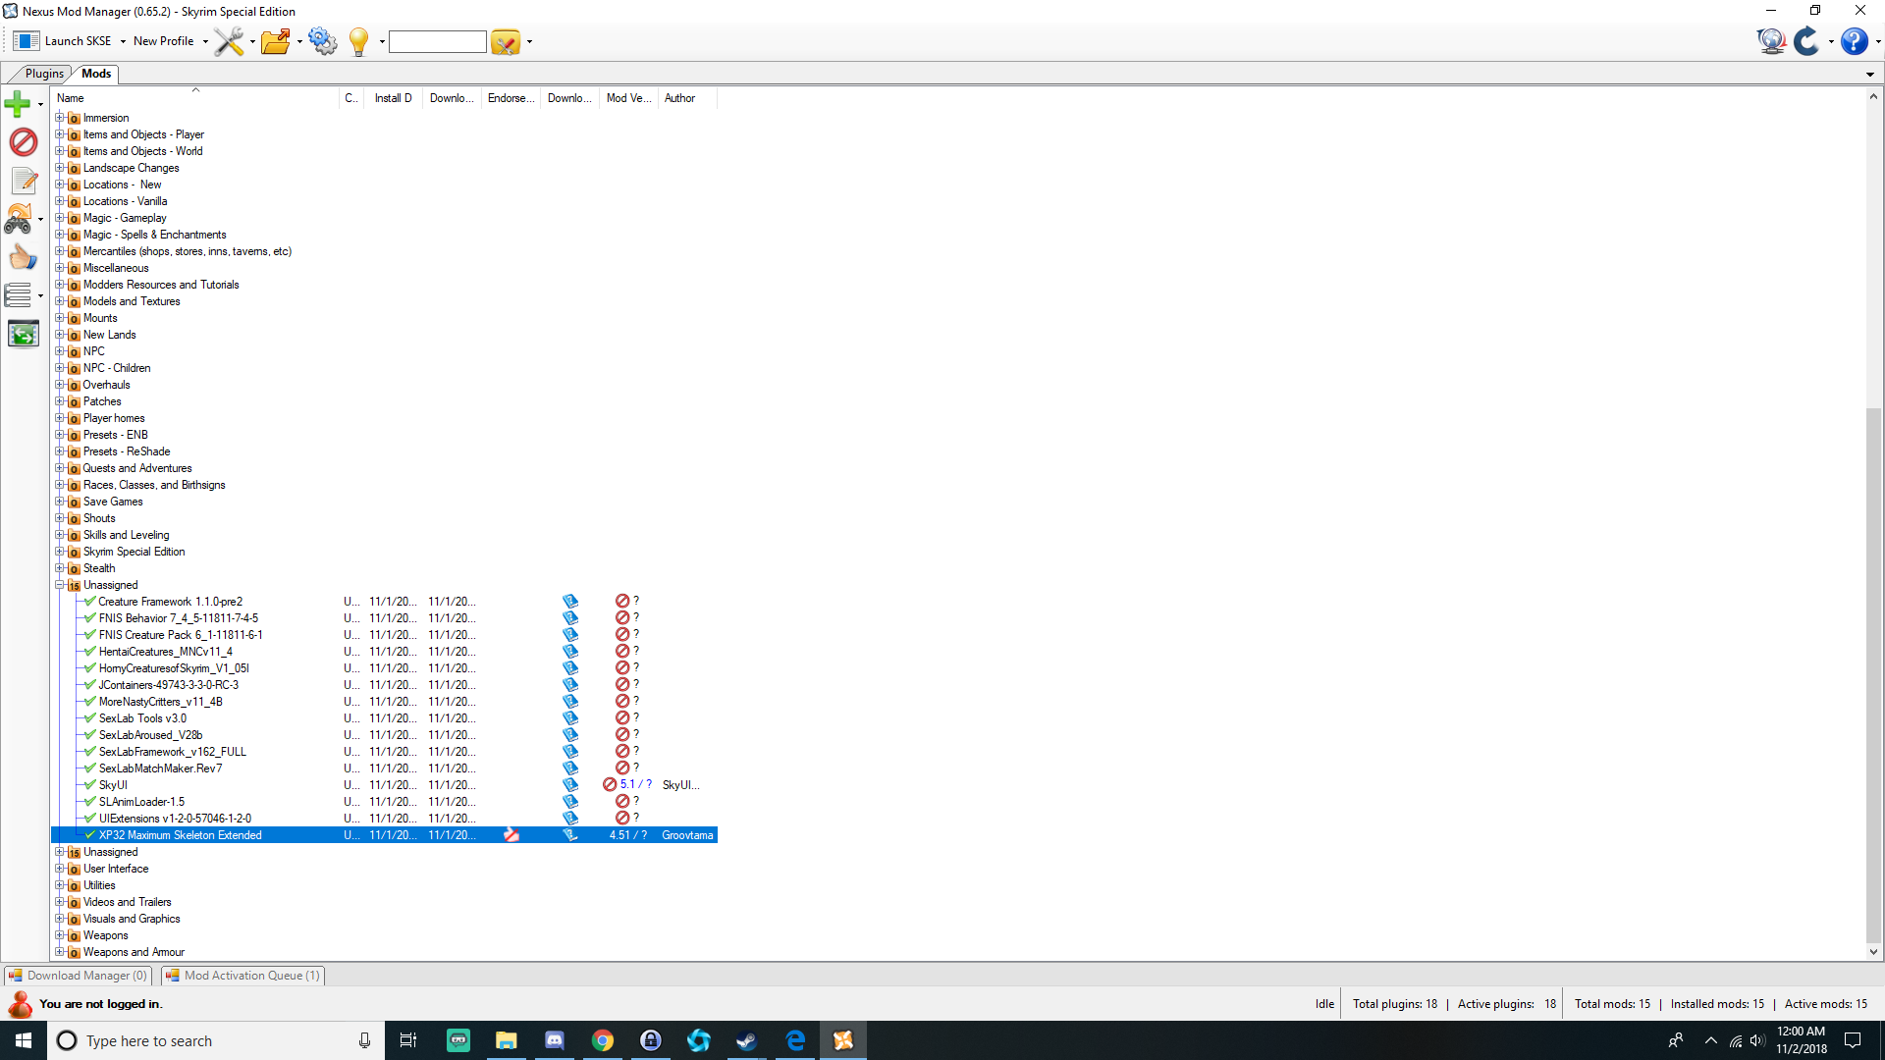Expand the User Interface category
1885x1060 pixels.
point(59,869)
